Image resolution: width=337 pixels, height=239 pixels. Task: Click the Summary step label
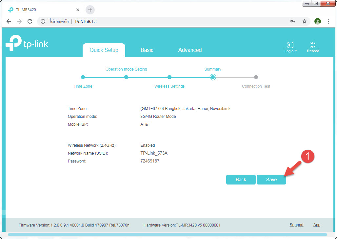212,69
